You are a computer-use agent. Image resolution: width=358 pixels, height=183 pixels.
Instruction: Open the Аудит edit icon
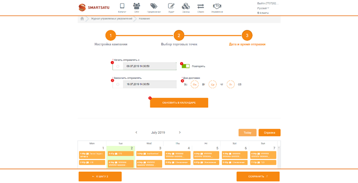171,6
